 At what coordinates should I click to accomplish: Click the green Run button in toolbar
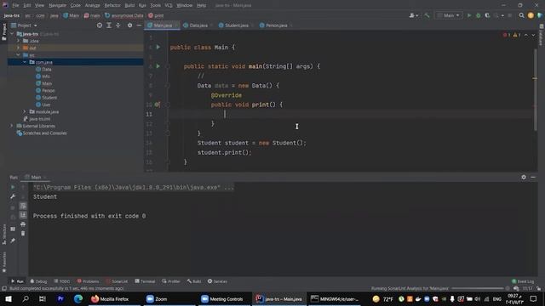[x=469, y=15]
